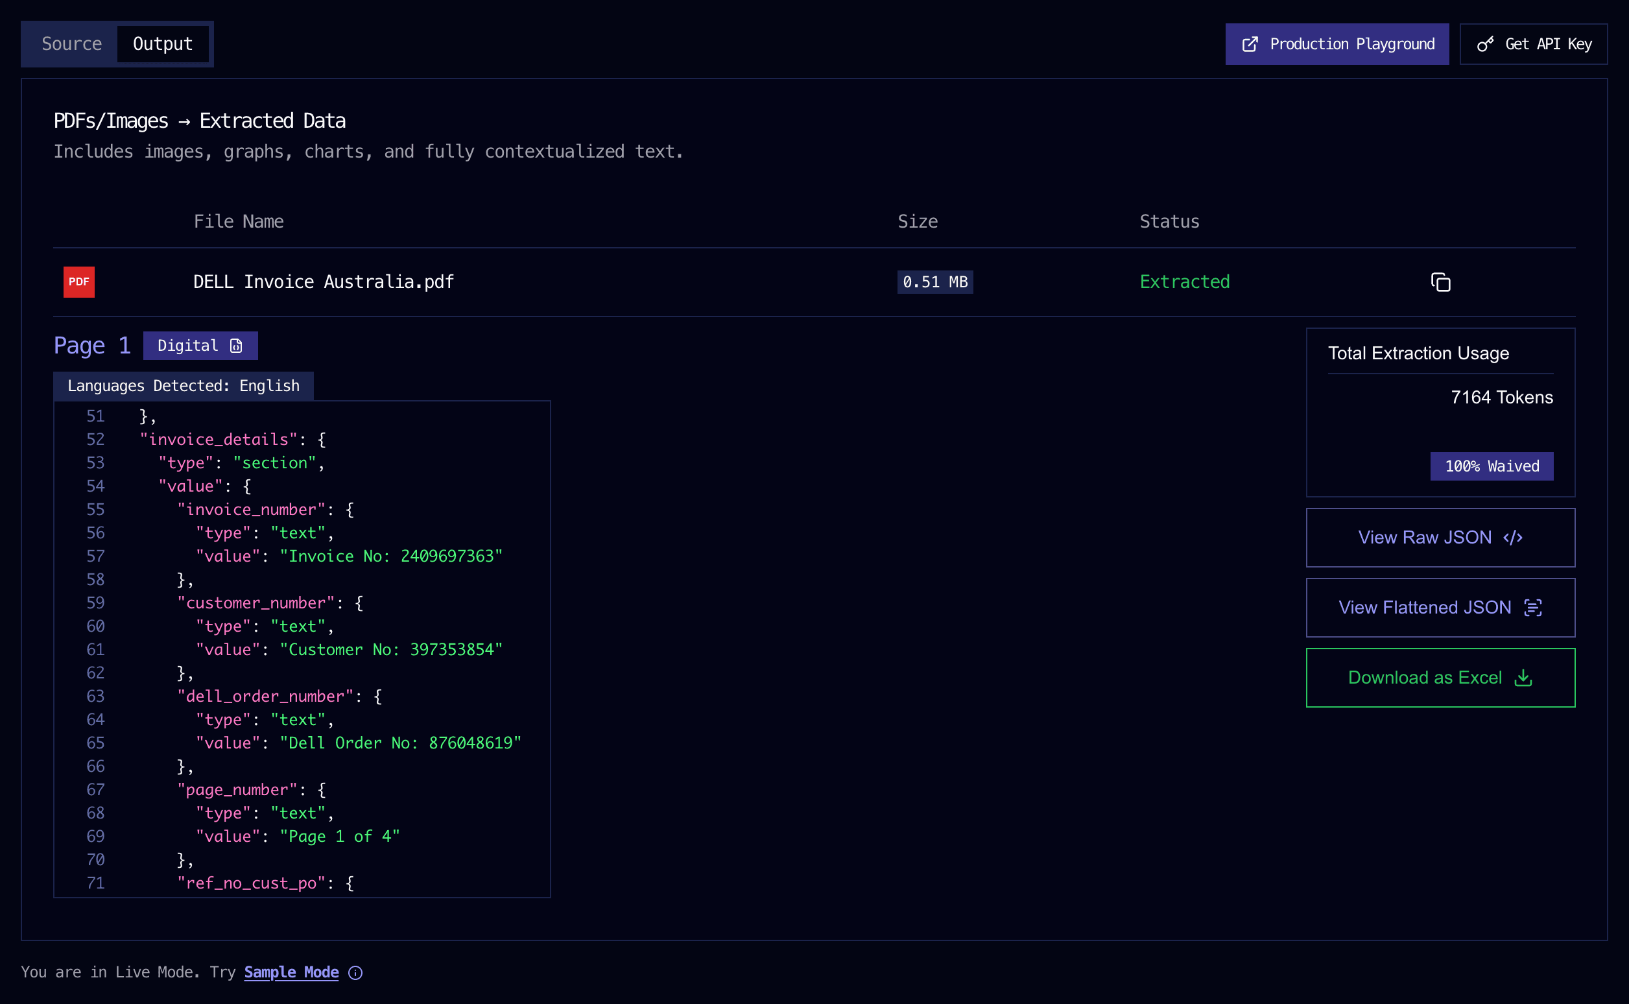Click the external link icon on Production Playground
The height and width of the screenshot is (1004, 1629).
[1251, 43]
